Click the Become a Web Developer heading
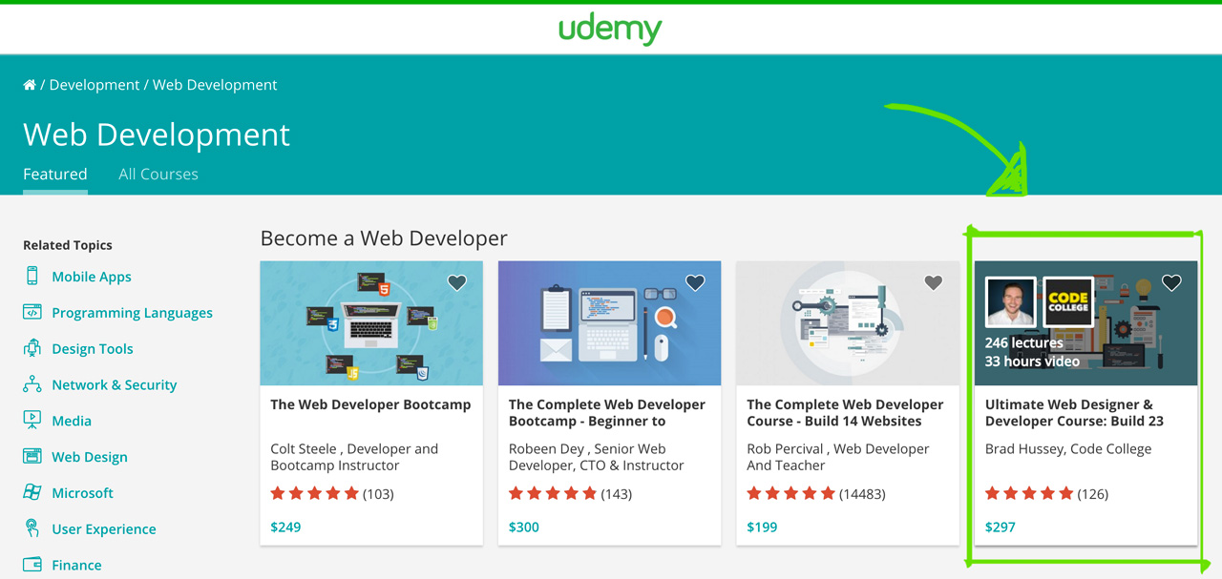Image resolution: width=1222 pixels, height=579 pixels. coord(384,238)
